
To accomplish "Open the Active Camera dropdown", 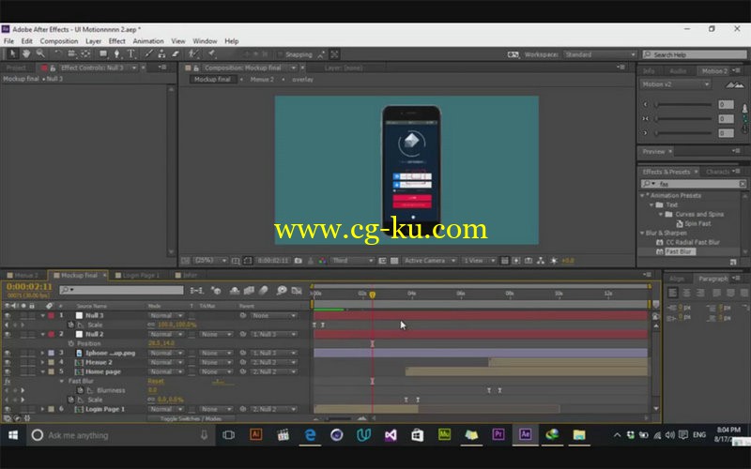I will coord(429,261).
